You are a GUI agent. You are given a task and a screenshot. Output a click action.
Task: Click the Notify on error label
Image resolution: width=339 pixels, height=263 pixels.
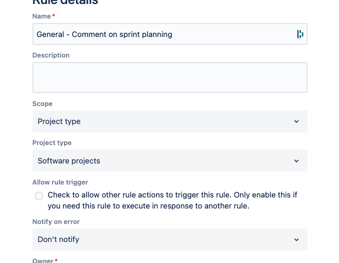tap(56, 222)
